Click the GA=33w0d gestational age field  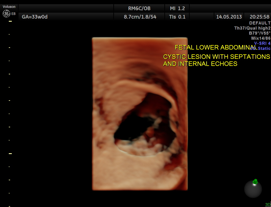35,17
